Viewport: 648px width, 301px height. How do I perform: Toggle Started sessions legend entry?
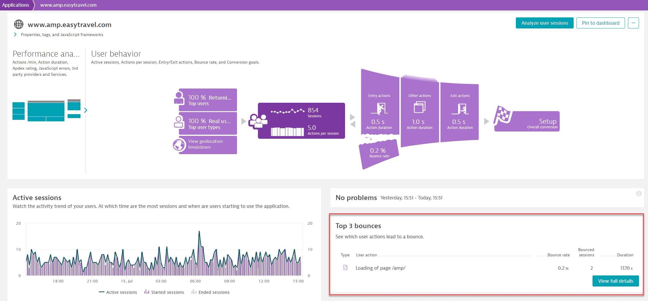click(x=164, y=292)
